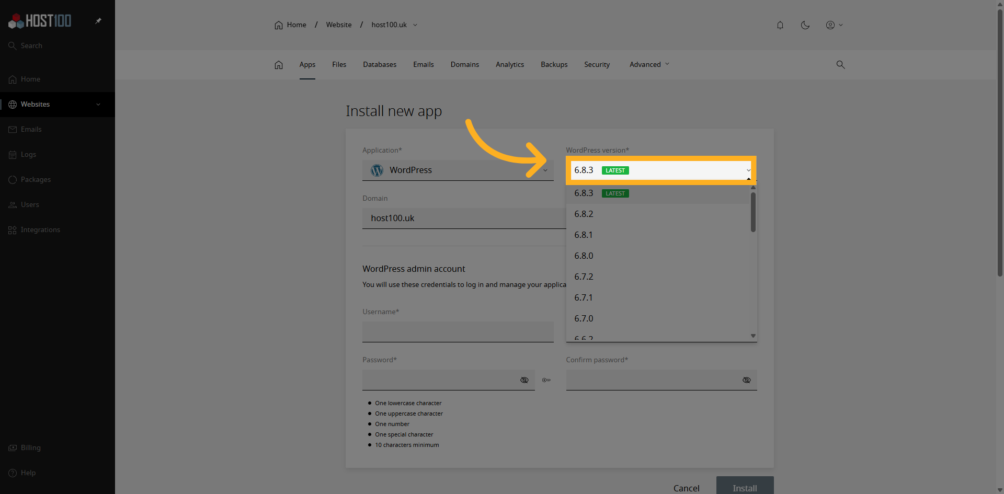Click the search magnifier in tab bar
This screenshot has height=494, width=1004.
tap(841, 65)
